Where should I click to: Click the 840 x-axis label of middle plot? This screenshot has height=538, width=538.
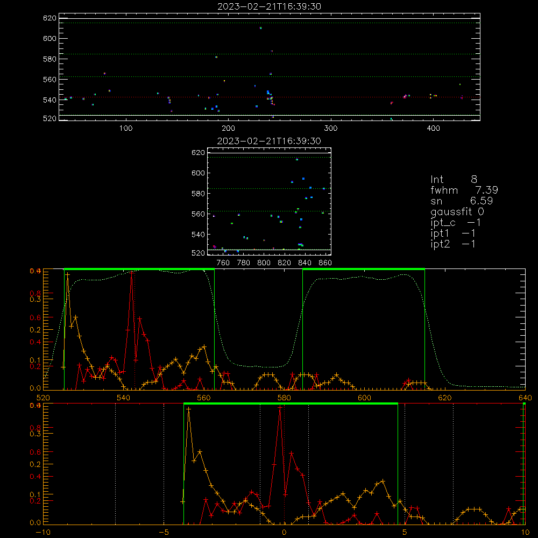coord(305,263)
